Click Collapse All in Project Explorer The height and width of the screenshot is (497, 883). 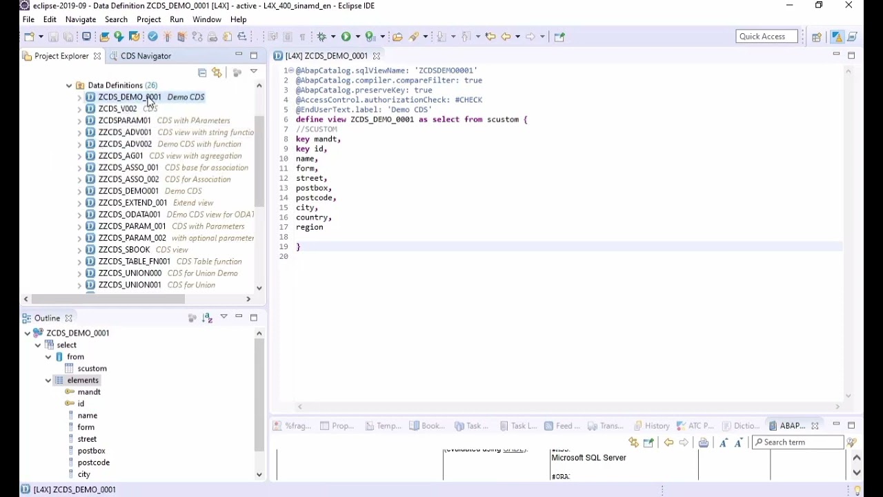tap(202, 72)
